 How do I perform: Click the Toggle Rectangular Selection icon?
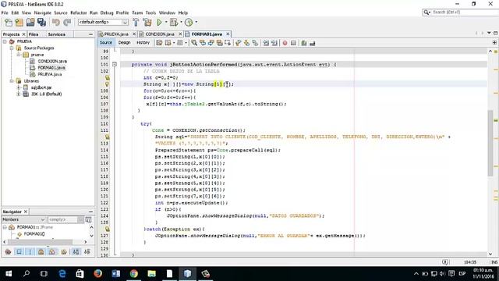228,43
